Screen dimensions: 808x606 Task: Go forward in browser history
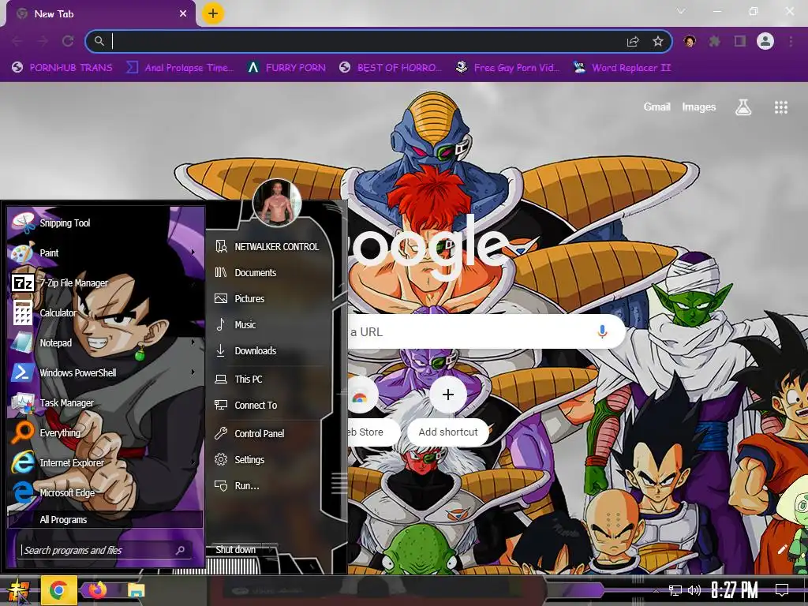pos(43,41)
